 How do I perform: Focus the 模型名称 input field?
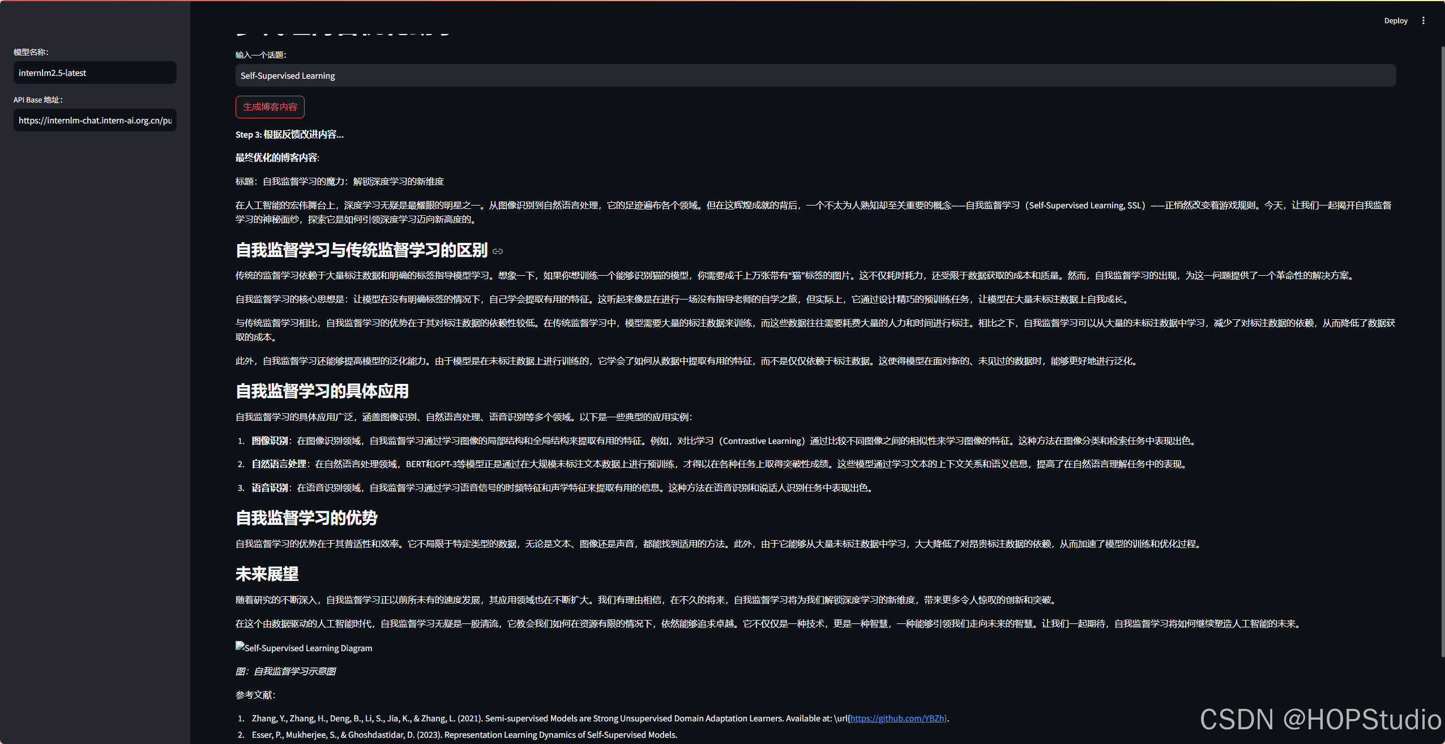pyautogui.click(x=95, y=72)
